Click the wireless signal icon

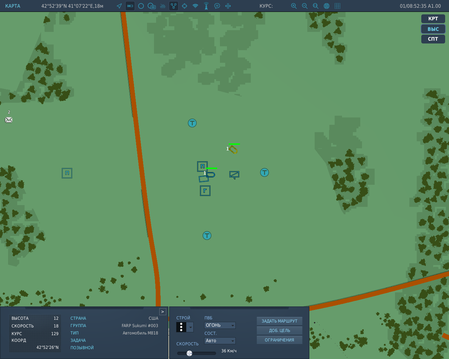[x=195, y=6]
